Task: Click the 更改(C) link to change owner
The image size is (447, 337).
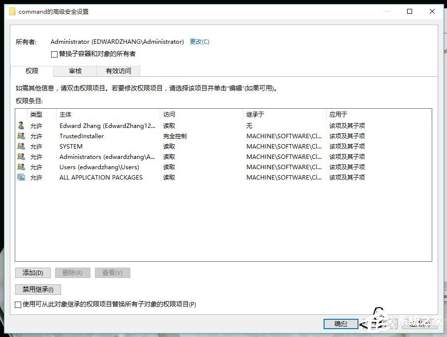Action: pyautogui.click(x=199, y=42)
